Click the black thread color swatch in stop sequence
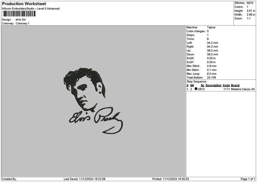The image size is (257, 182). click(x=196, y=89)
